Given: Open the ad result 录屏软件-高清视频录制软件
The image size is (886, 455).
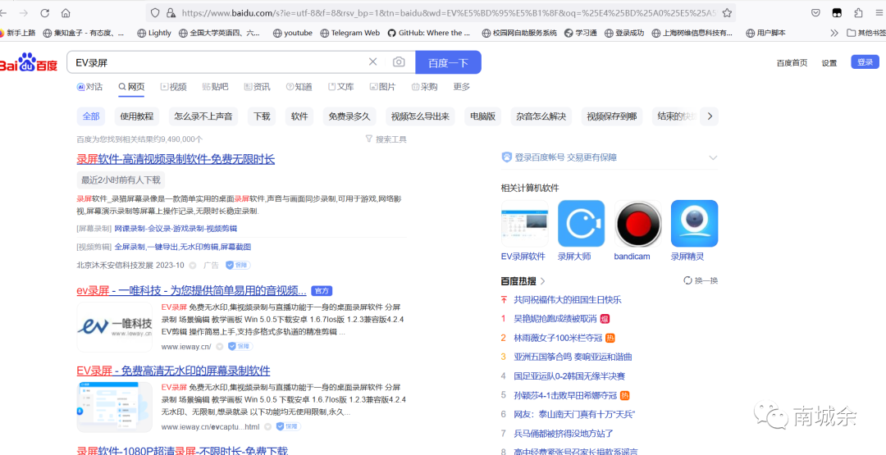Looking at the screenshot, I should click(x=176, y=159).
